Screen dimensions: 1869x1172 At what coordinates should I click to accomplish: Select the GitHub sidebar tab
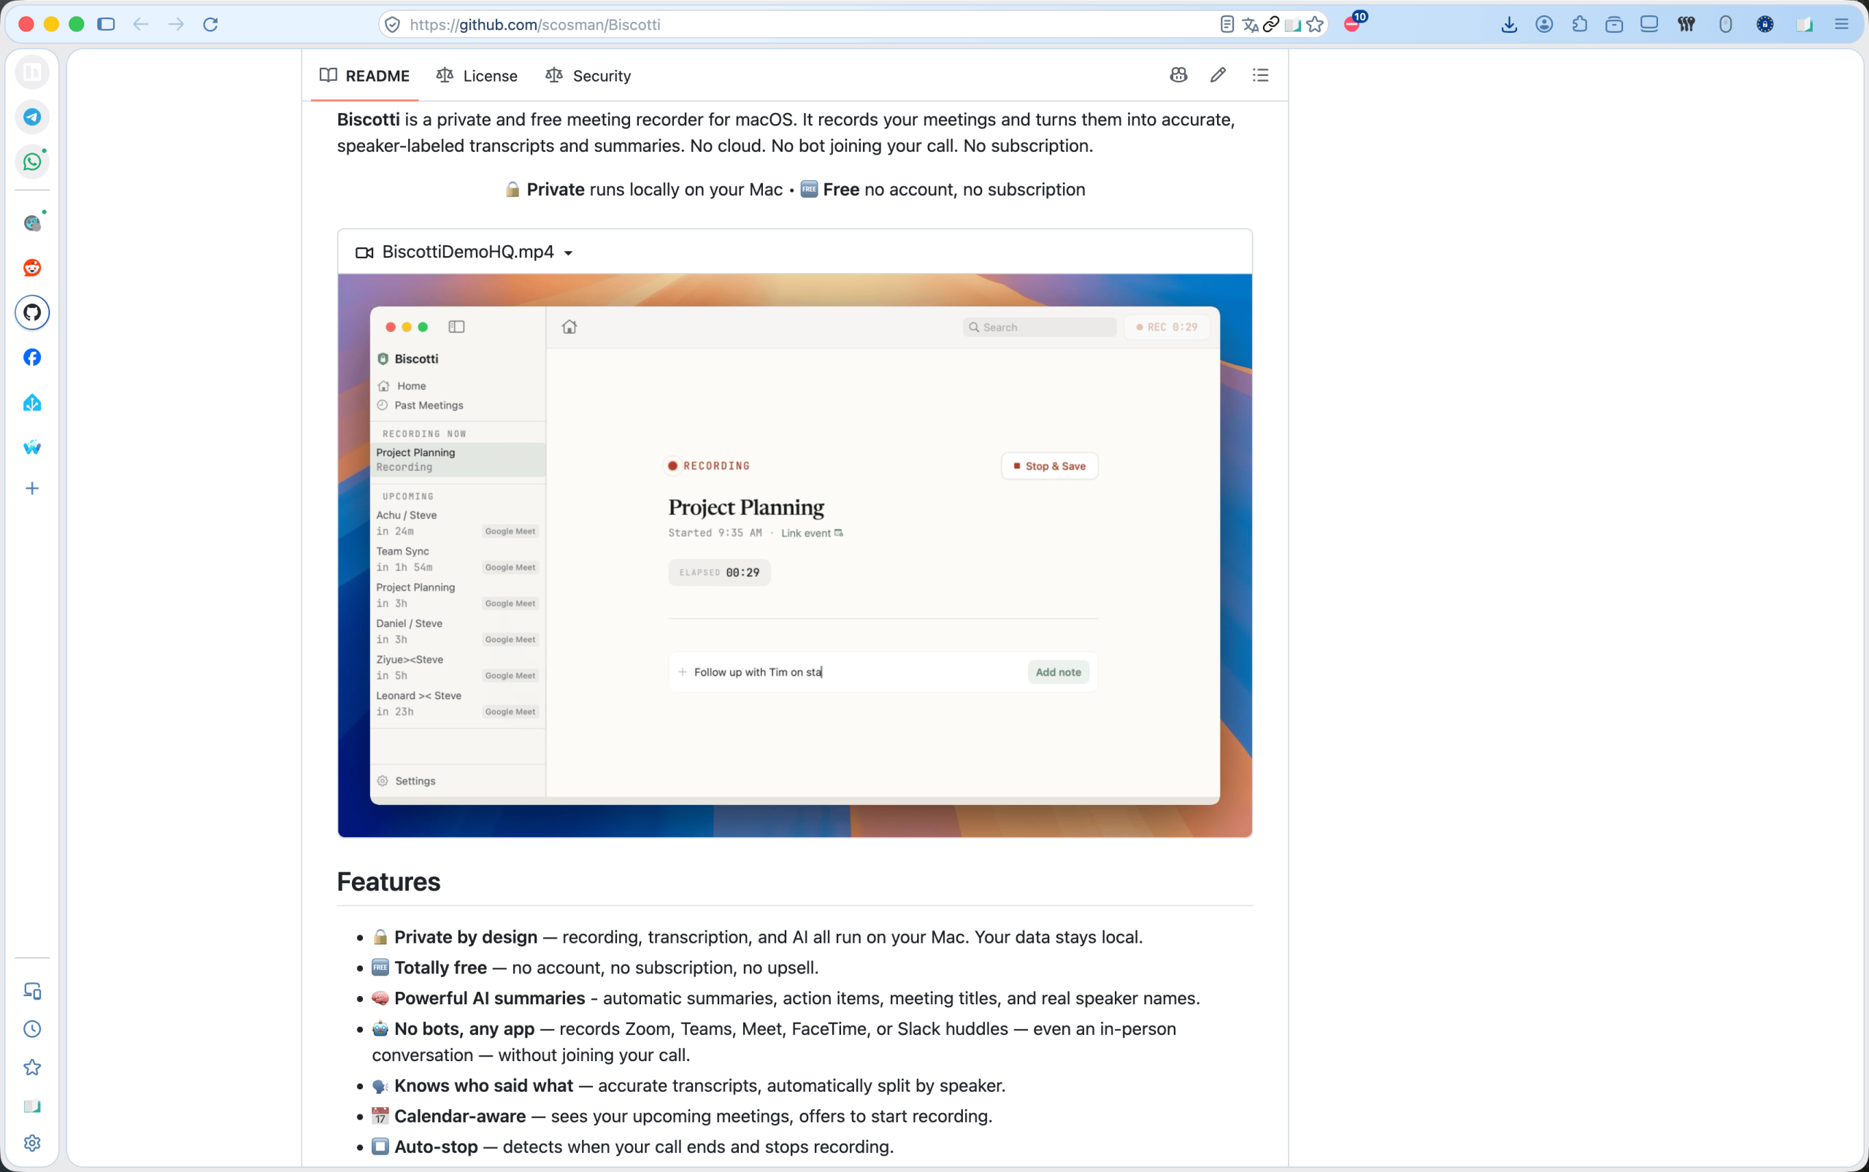pos(32,312)
